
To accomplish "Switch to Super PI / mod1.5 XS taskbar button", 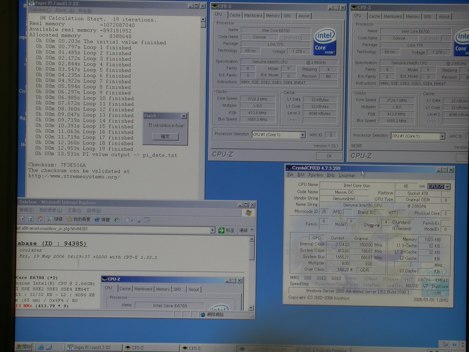I will click(93, 347).
